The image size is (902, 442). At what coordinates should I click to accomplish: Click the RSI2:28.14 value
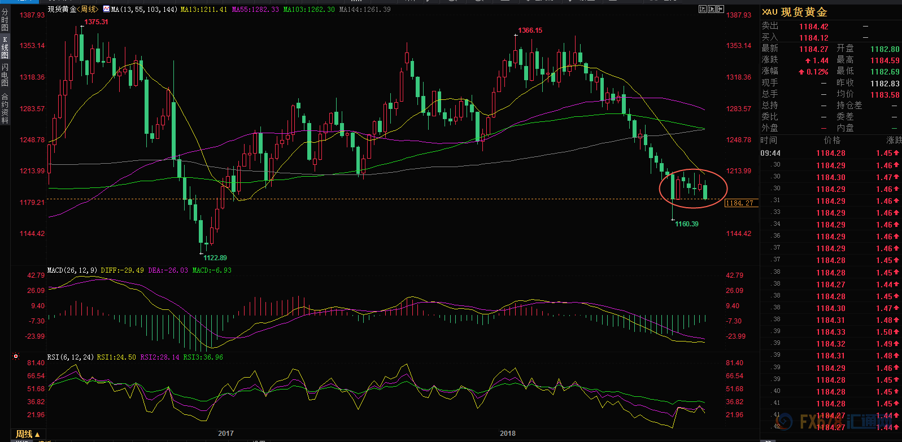click(x=160, y=357)
